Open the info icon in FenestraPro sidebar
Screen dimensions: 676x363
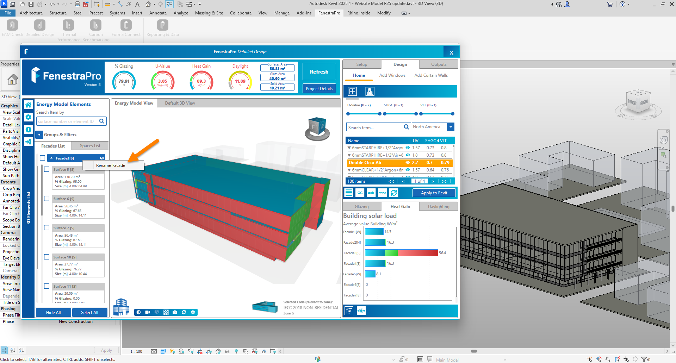[x=29, y=130]
